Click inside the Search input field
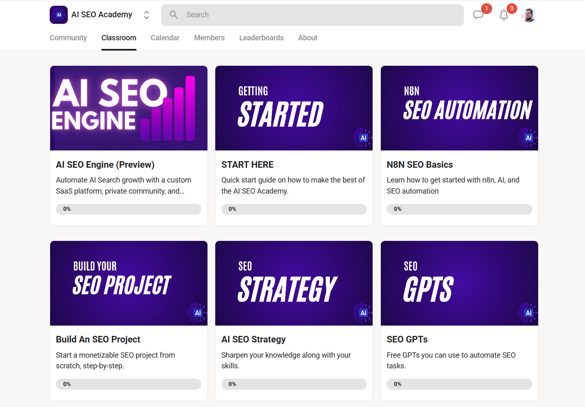 [288, 15]
